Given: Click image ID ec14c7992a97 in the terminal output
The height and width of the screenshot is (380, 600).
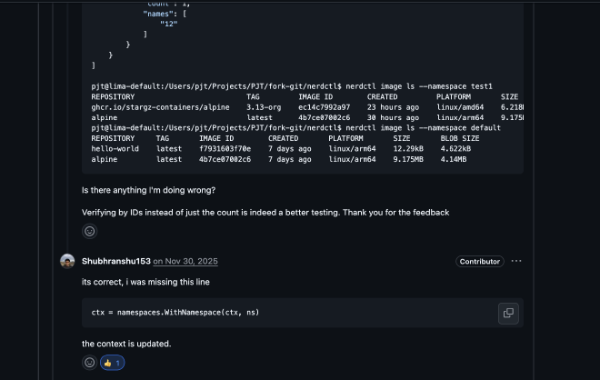Looking at the screenshot, I should click(x=324, y=106).
